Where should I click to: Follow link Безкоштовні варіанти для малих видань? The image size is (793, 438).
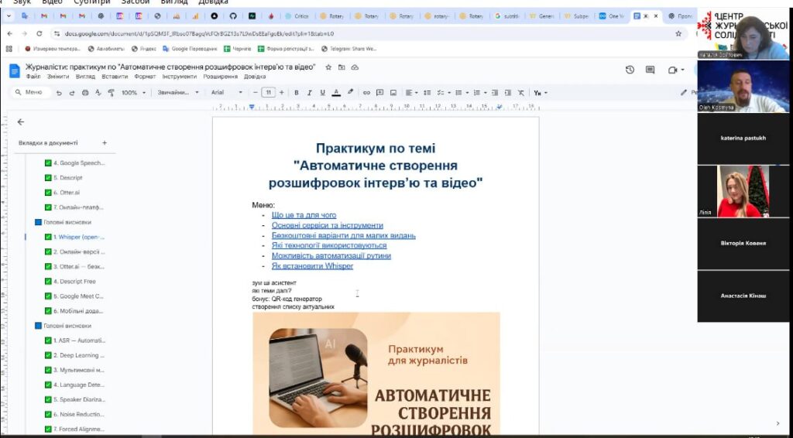[x=343, y=235]
